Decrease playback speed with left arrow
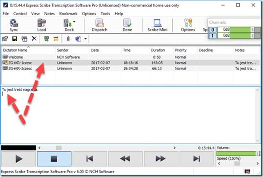This screenshot has width=263, height=177. point(219,164)
